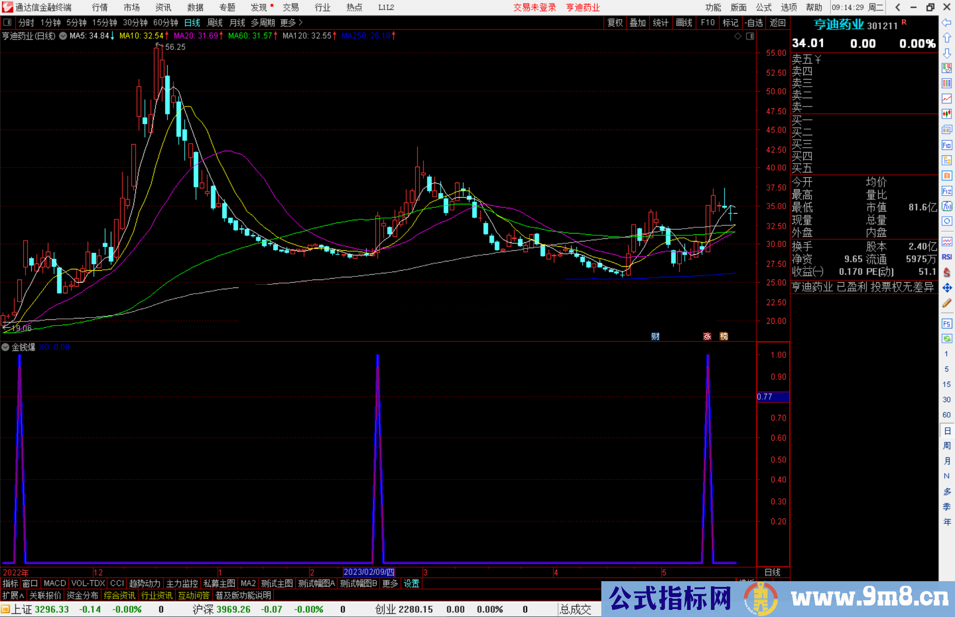Open the 复权 adjustment dropdown
This screenshot has width=955, height=617.
pos(615,23)
